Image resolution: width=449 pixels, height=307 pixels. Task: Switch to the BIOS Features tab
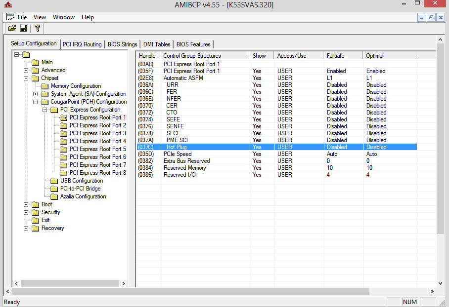(x=193, y=44)
